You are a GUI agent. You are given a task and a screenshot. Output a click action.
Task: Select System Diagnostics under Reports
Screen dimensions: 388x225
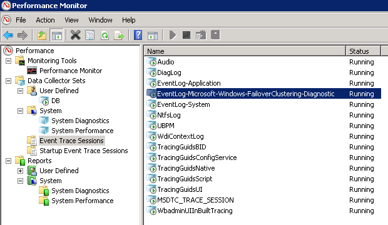(x=80, y=191)
